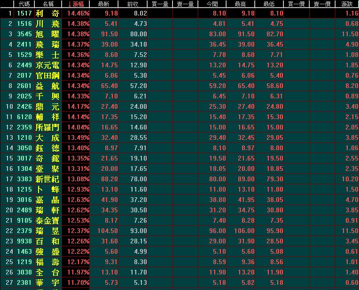Viewport: 359px width, 290px height.
Task: Click the 12.93% gain value
Action: point(78,189)
